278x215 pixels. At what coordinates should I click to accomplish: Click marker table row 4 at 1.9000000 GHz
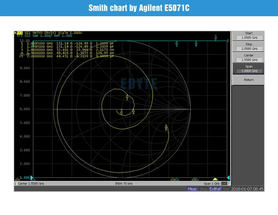67,53
